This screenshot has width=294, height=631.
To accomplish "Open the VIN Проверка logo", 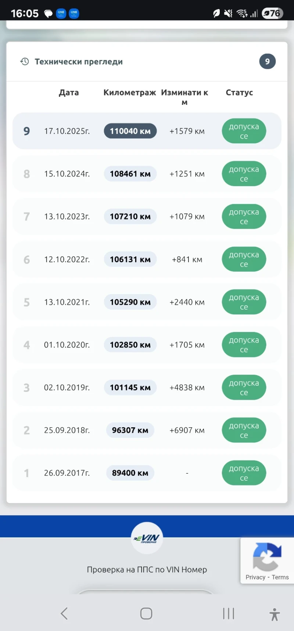I will click(147, 538).
